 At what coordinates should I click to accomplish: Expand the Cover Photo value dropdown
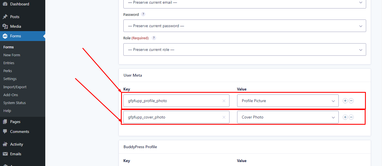[x=288, y=117]
